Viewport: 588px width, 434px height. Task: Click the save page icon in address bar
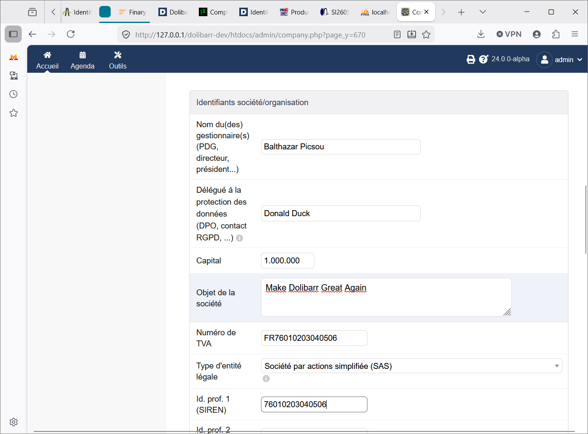pyautogui.click(x=412, y=34)
